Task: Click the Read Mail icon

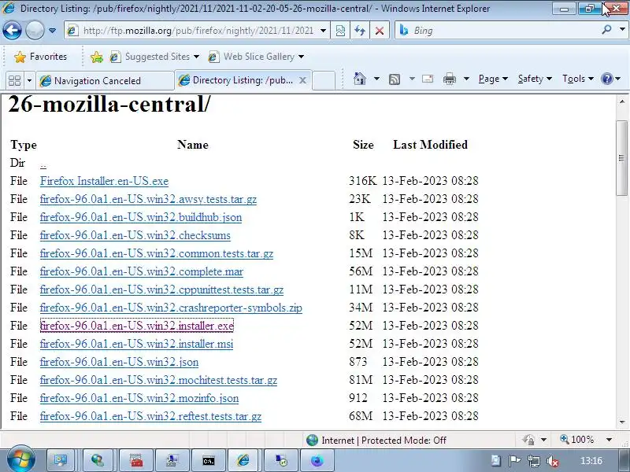Action: tap(428, 79)
